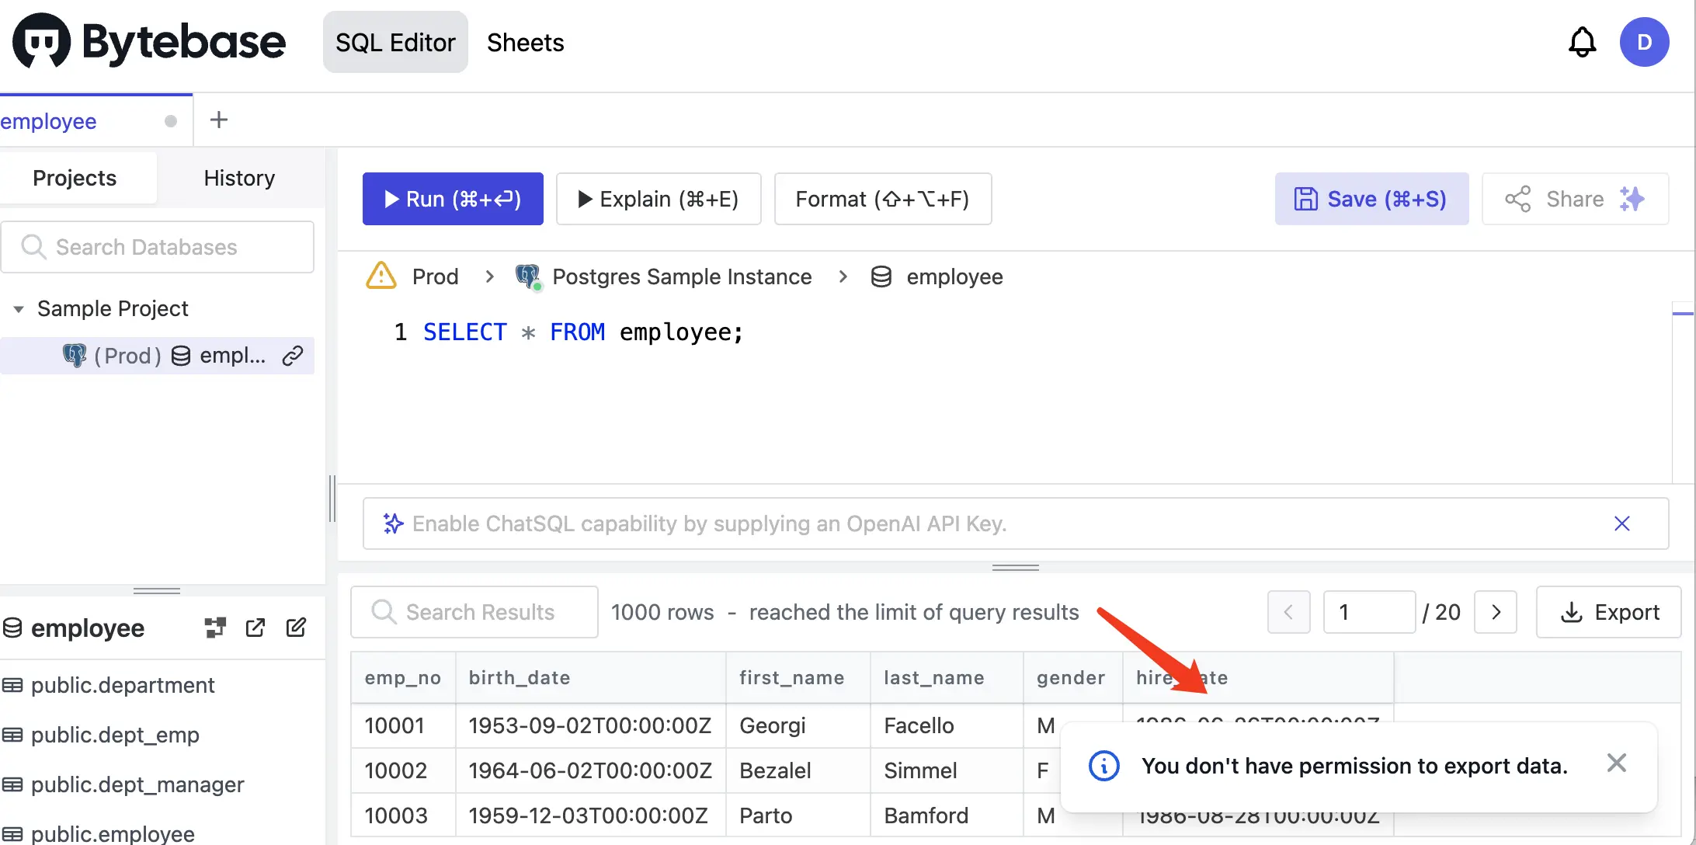The width and height of the screenshot is (1696, 845).
Task: Close the export permission notification
Action: 1616,763
